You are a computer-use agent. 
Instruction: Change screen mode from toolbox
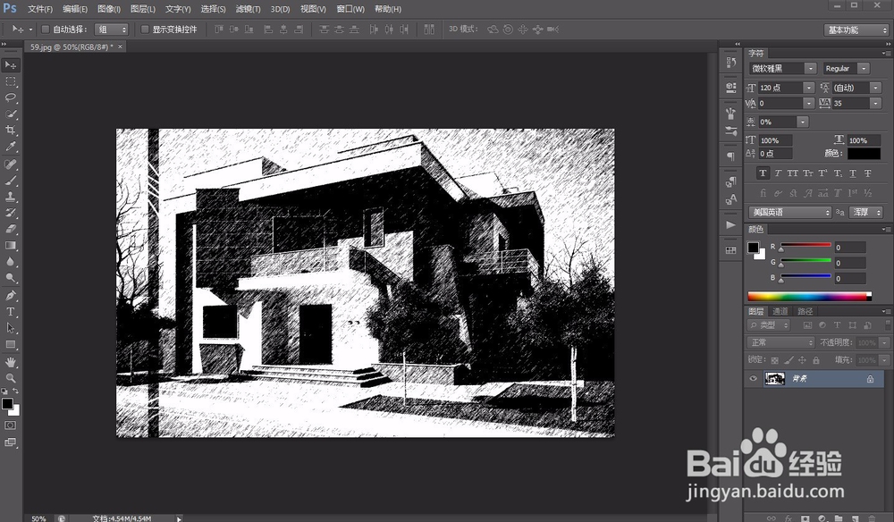click(x=10, y=442)
